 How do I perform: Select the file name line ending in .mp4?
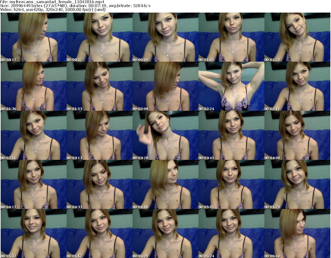click(x=52, y=2)
